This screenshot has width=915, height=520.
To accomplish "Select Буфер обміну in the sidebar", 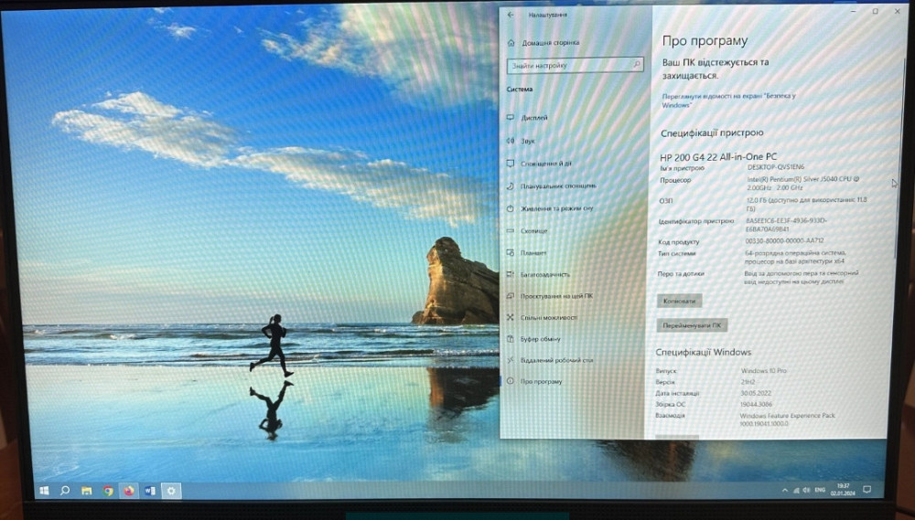I will tap(540, 338).
